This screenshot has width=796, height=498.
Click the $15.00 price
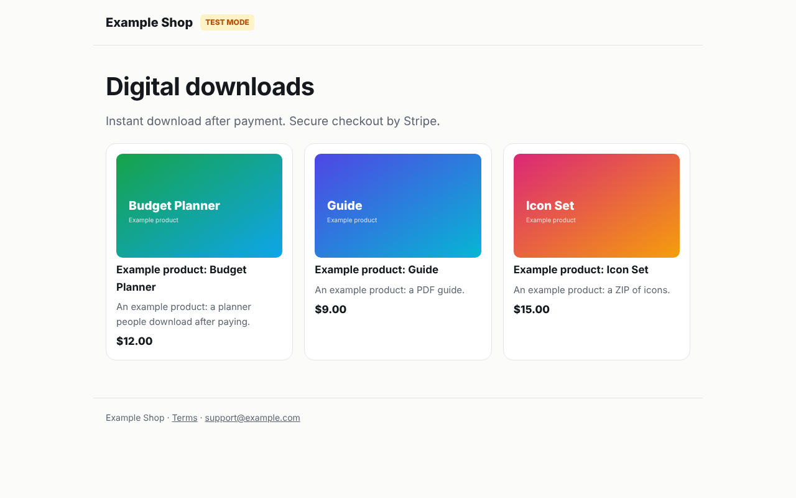(532, 309)
